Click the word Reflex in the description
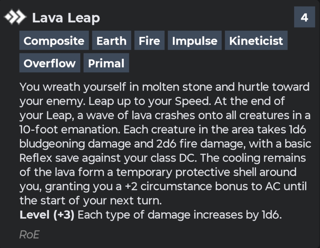The image size is (320, 248). coord(36,158)
